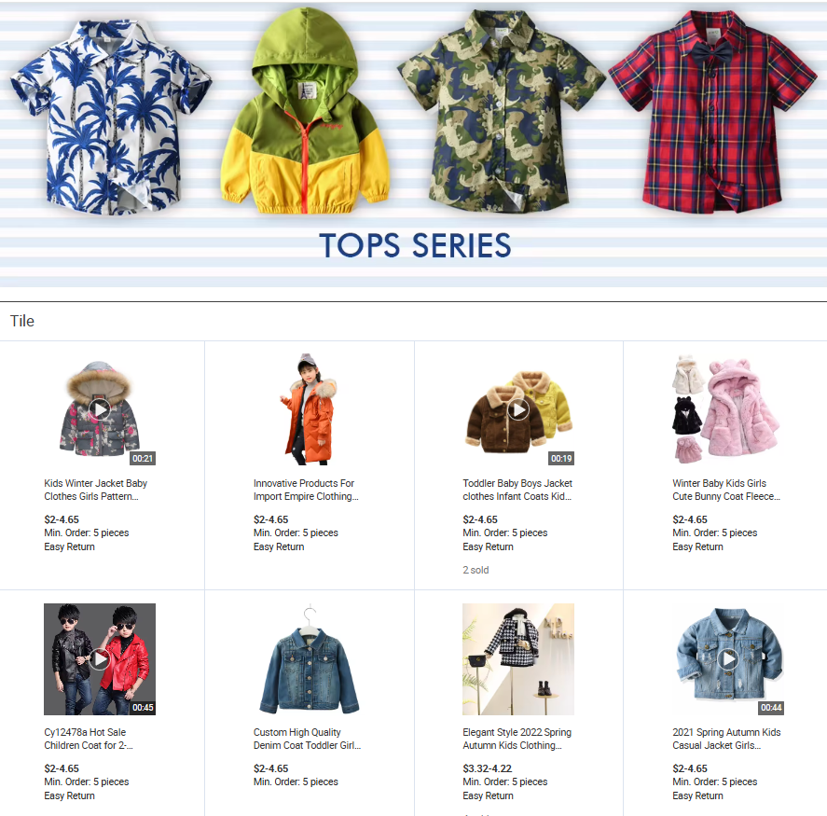The image size is (827, 816).
Task: Play the Kids Winter Jacket product video
Action: [x=100, y=409]
